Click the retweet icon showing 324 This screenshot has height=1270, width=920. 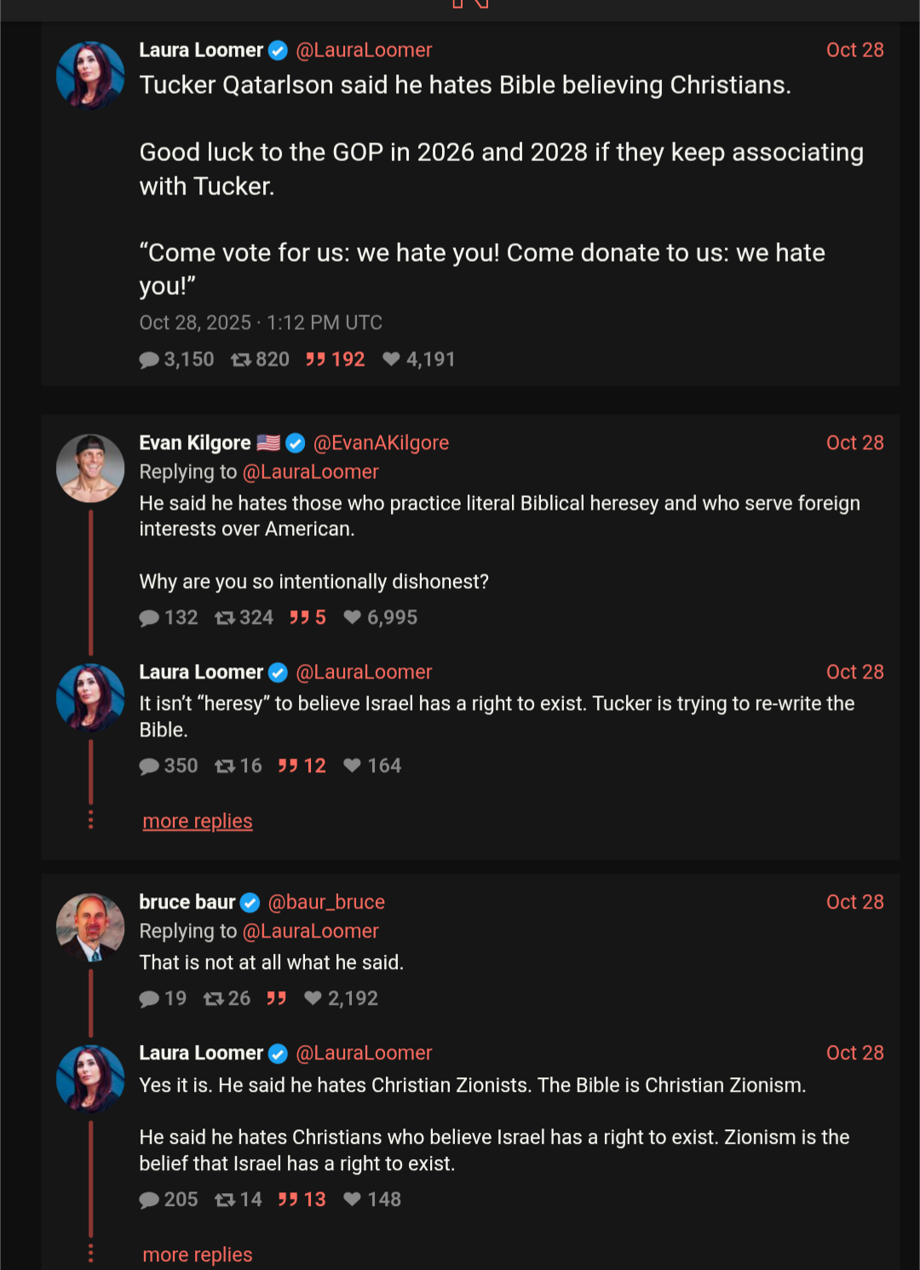[225, 618]
